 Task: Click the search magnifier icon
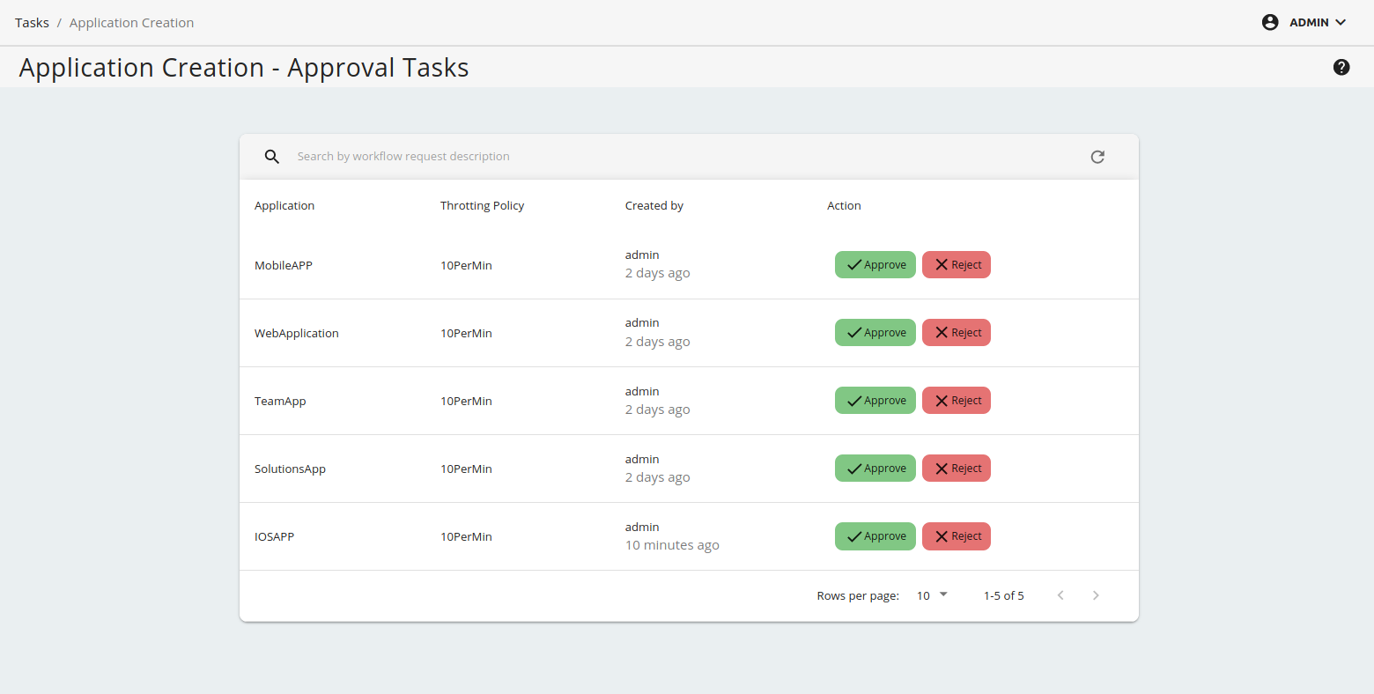[272, 157]
